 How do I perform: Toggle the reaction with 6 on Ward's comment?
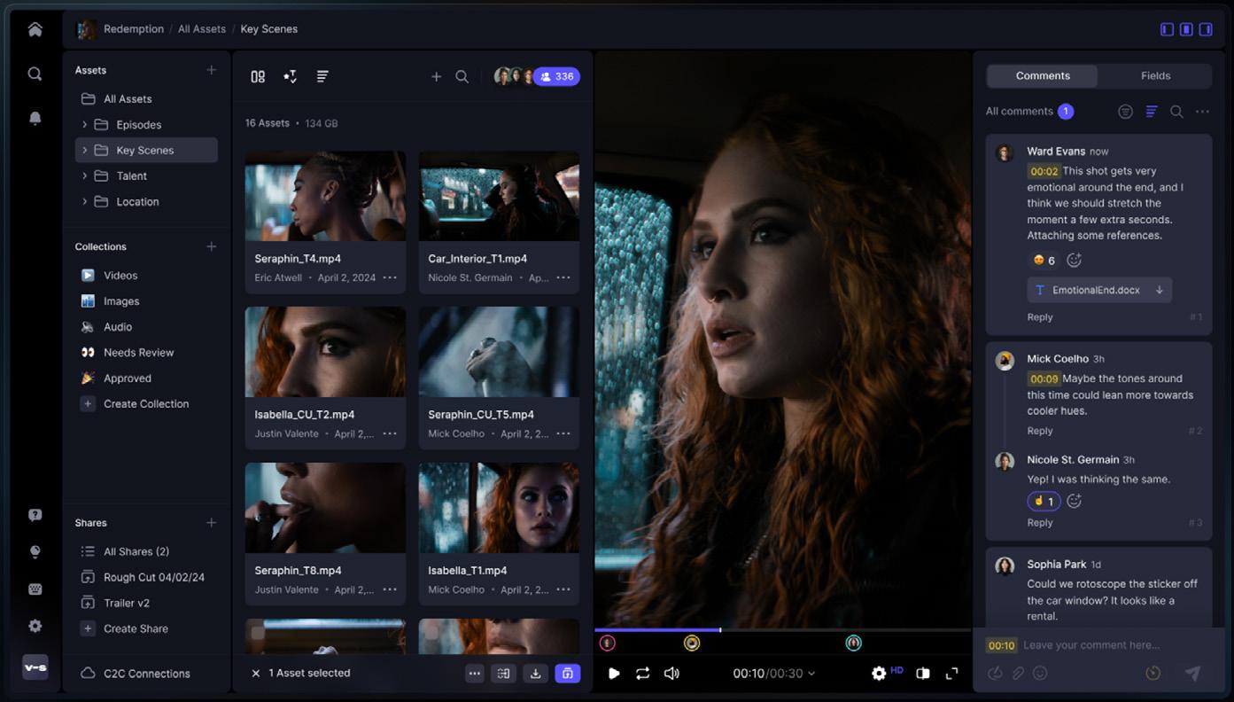pos(1044,261)
